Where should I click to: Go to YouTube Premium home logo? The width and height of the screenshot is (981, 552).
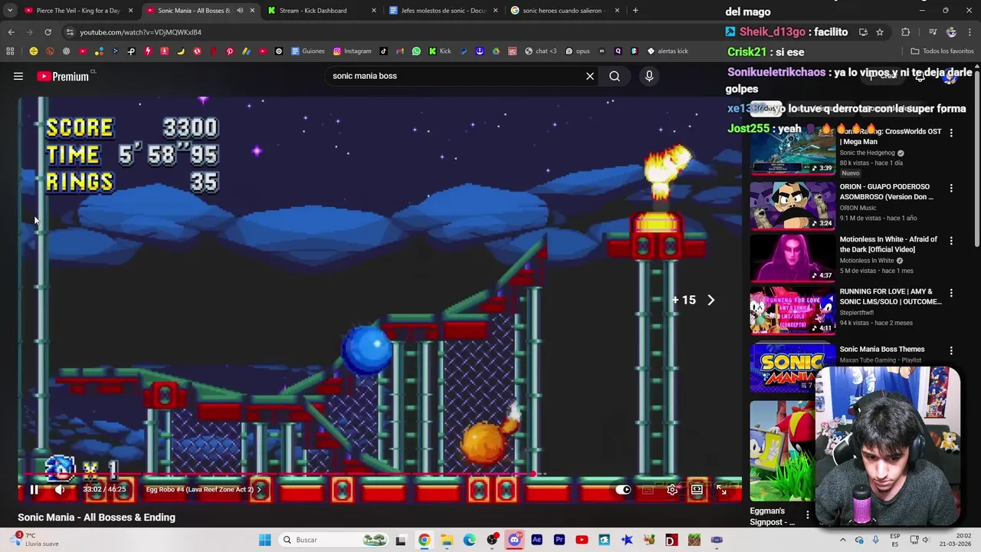click(63, 76)
